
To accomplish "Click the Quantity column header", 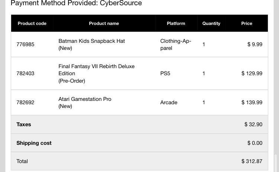I will point(211,23).
